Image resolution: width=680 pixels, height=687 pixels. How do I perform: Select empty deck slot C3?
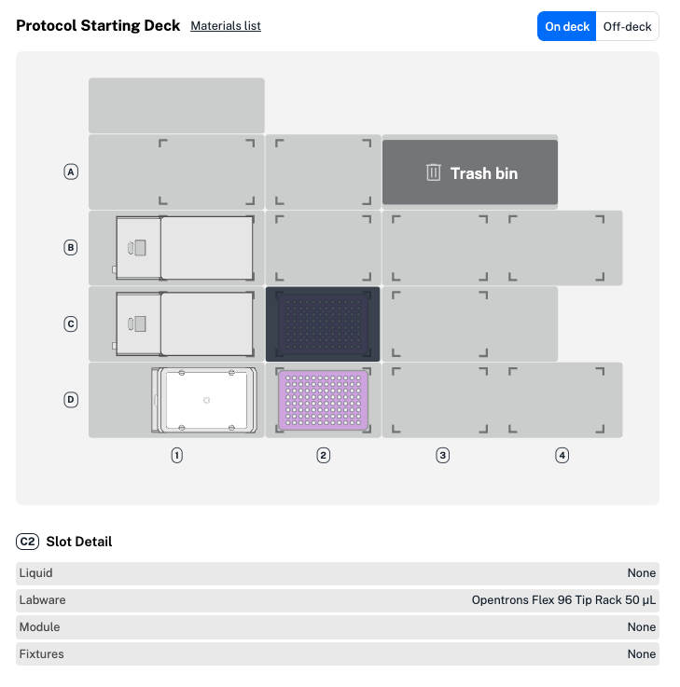pyautogui.click(x=439, y=324)
